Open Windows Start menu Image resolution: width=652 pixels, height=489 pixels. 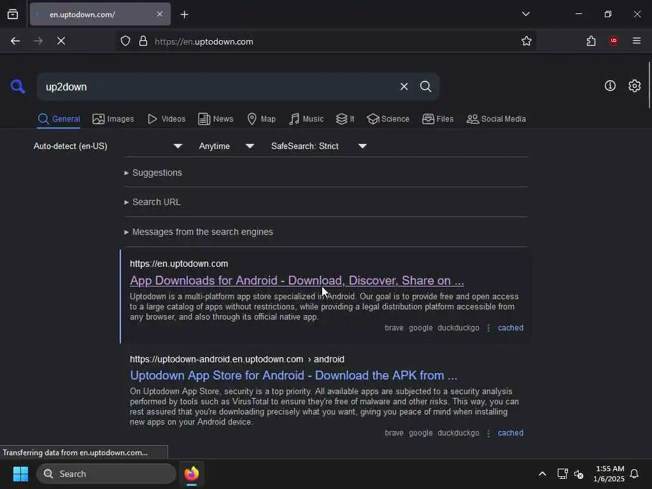20,474
